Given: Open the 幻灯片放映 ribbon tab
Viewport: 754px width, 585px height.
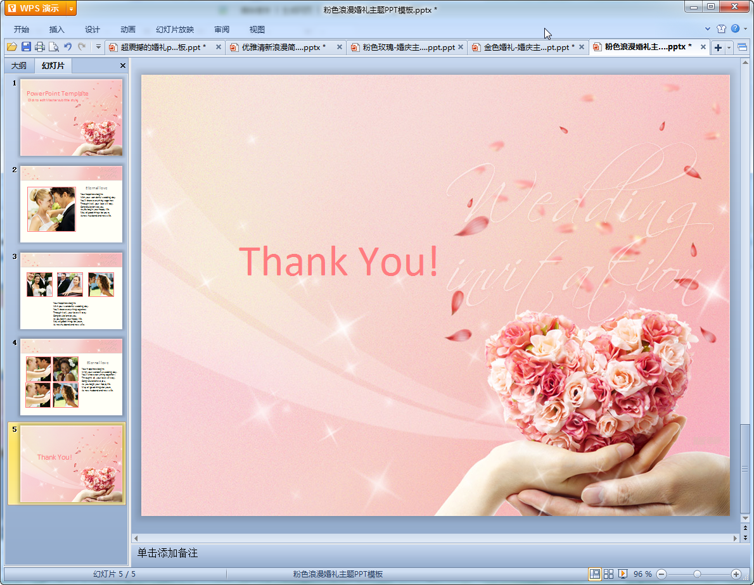Looking at the screenshot, I should click(174, 29).
